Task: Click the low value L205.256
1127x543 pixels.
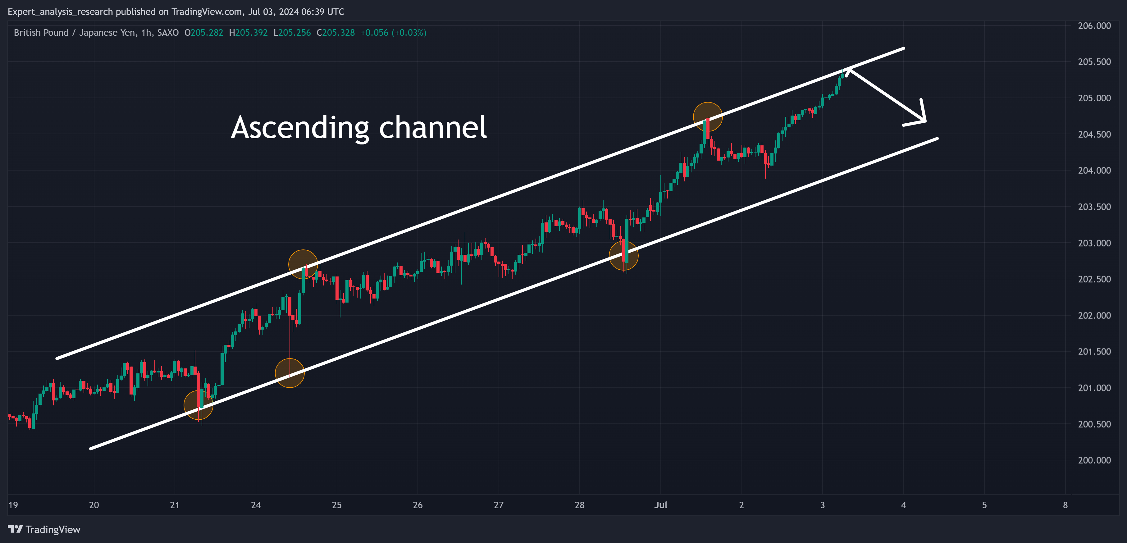Action: click(292, 33)
